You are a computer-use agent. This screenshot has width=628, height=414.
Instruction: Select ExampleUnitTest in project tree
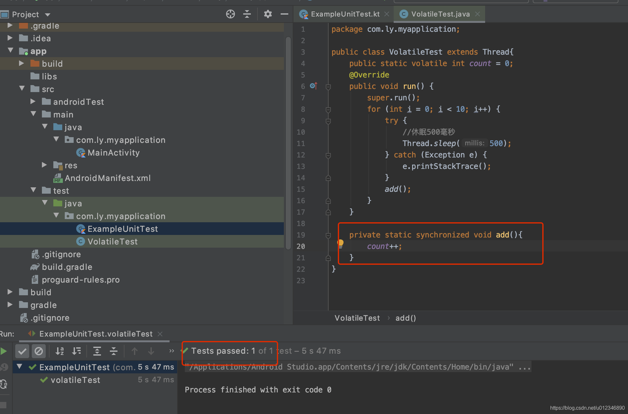tap(117, 229)
